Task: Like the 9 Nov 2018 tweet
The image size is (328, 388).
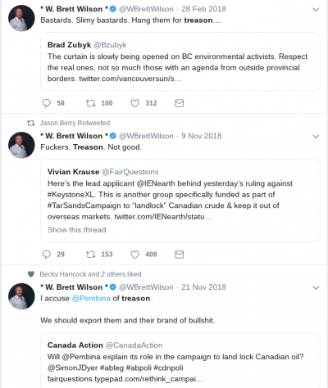Action: (134, 255)
